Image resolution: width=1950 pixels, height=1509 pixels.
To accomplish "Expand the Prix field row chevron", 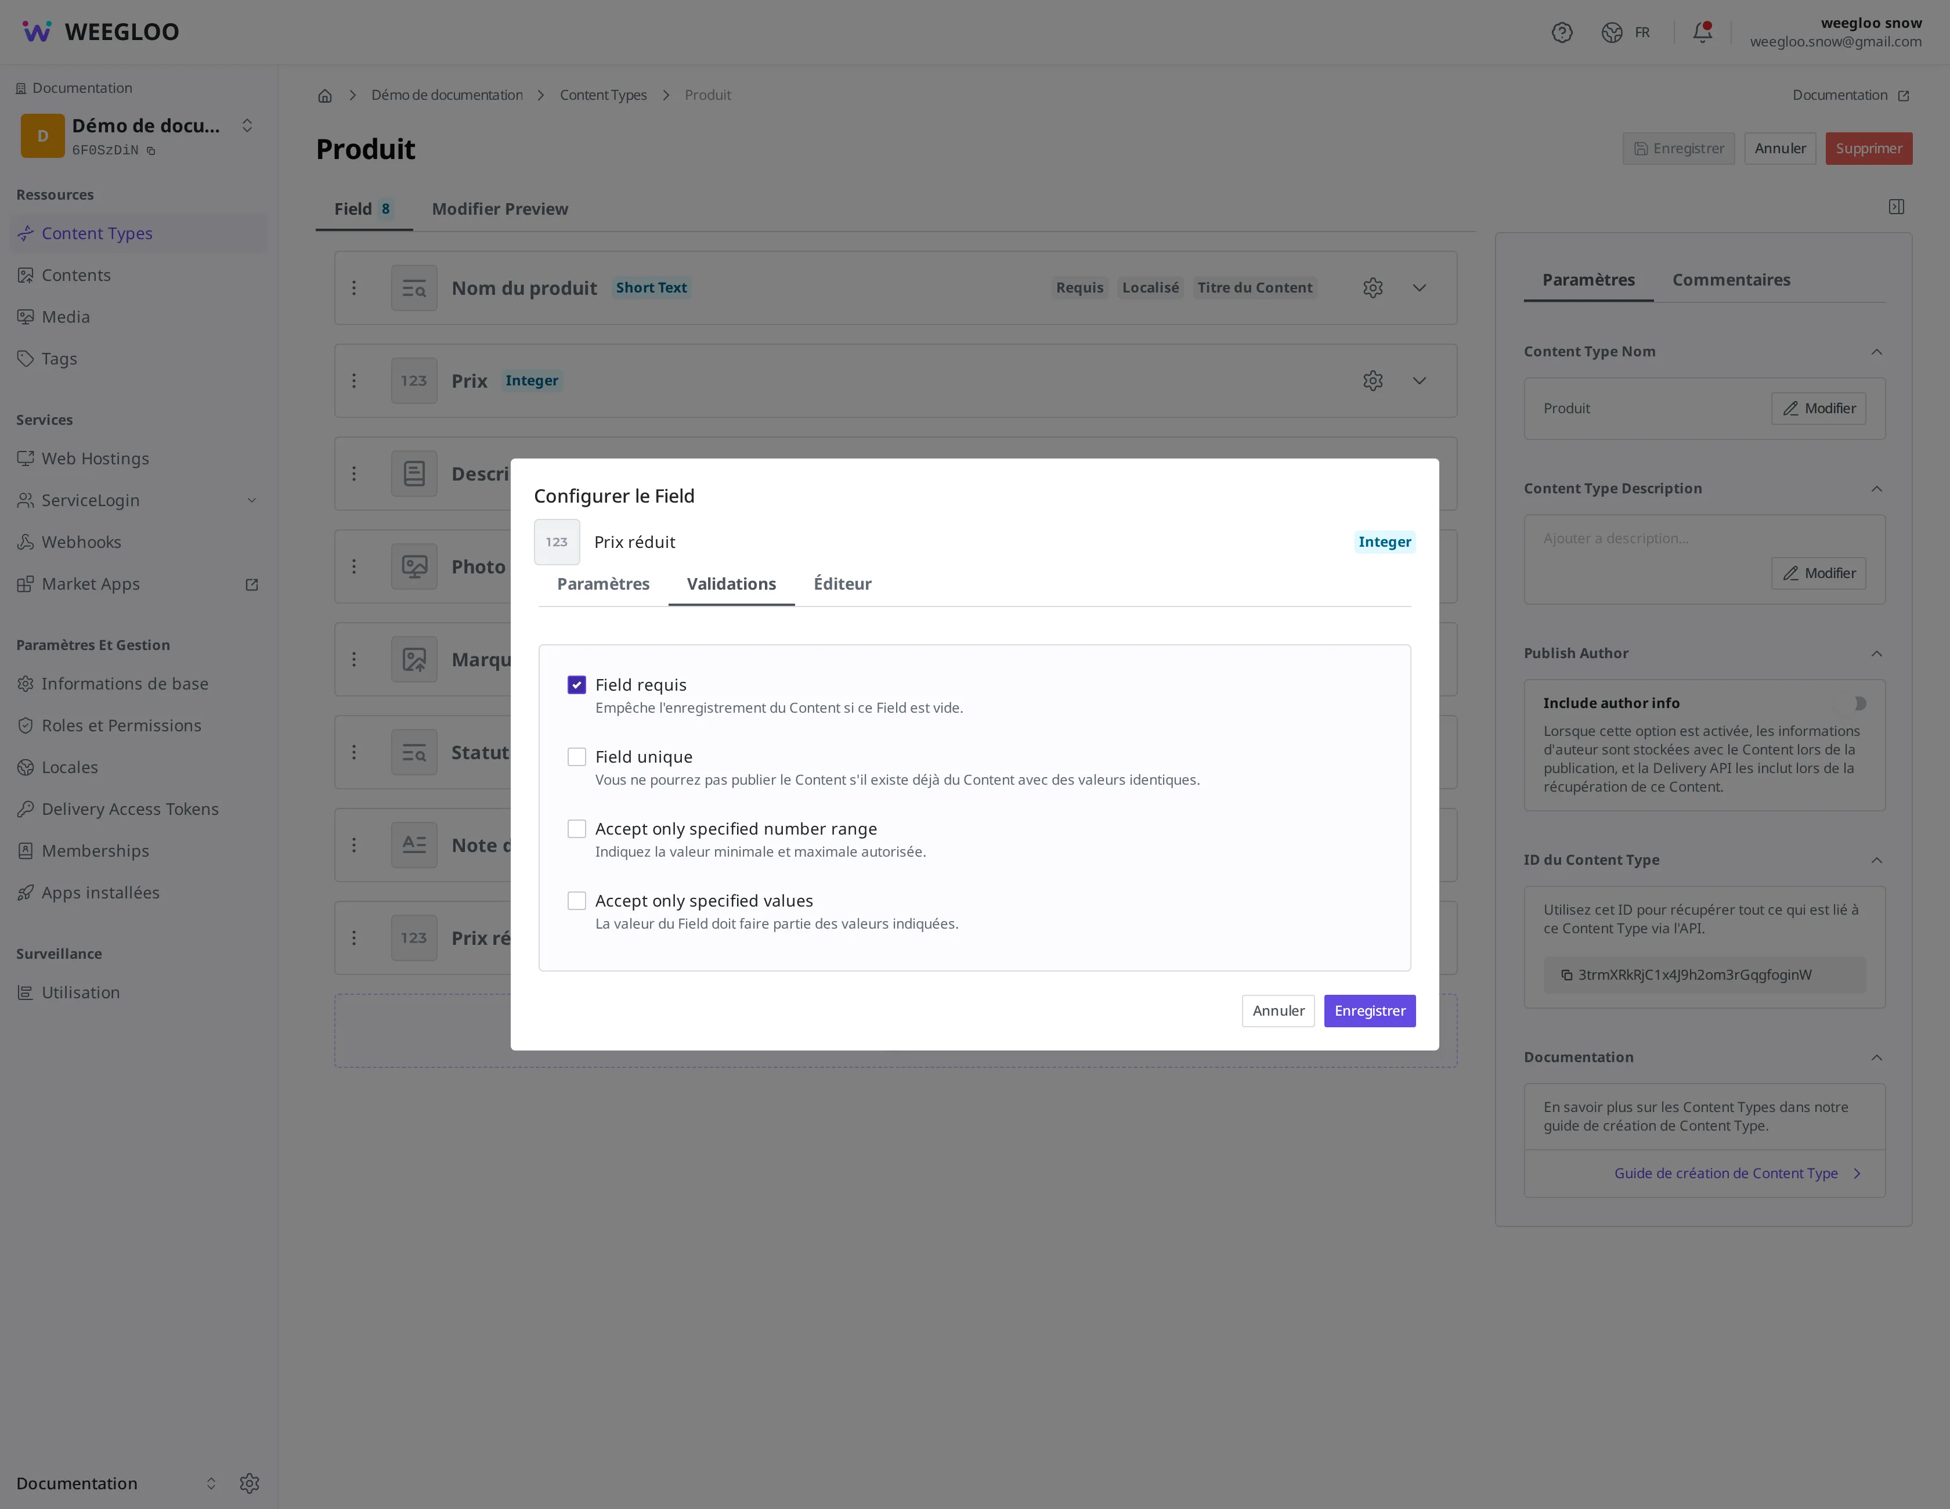I will coord(1419,380).
